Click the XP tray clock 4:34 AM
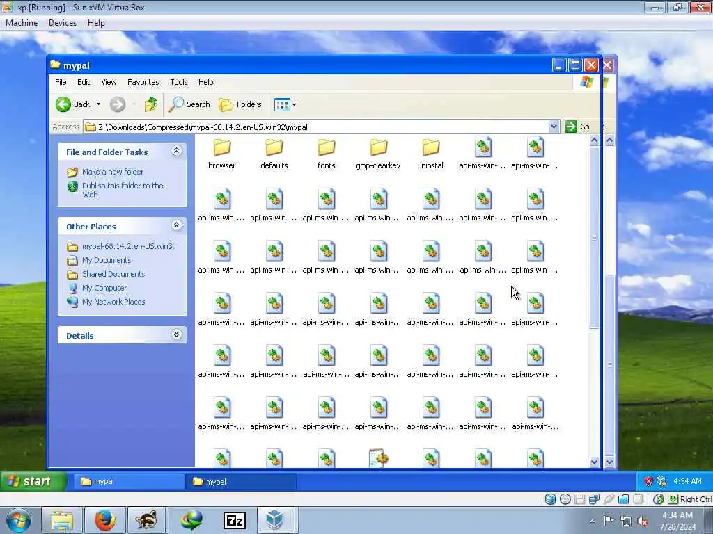The image size is (713, 534). [x=687, y=481]
